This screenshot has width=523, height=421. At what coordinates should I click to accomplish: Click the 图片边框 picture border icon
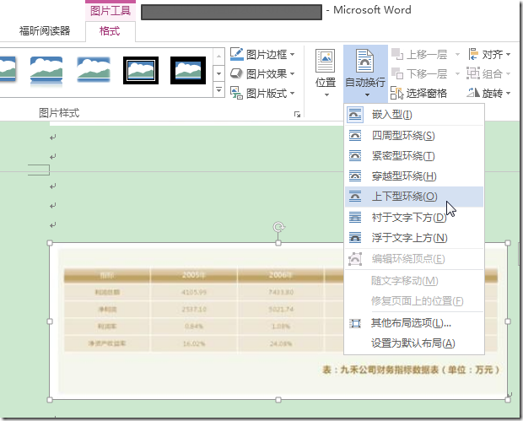(237, 54)
